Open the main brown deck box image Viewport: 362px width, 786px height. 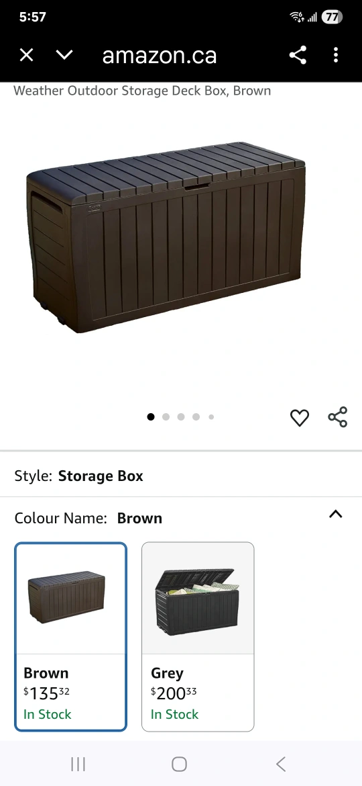166,237
